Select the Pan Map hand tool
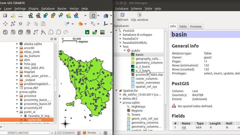 tap(93, 15)
